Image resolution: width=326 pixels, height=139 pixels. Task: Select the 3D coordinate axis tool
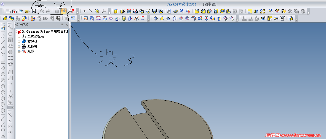[x=103, y=11]
